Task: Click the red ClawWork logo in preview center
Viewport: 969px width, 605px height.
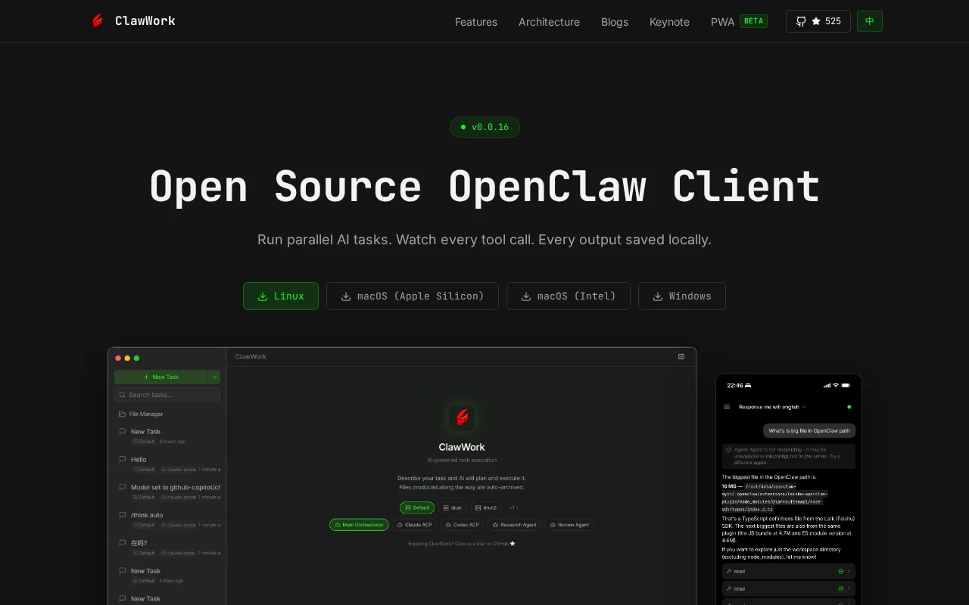Action: coord(462,417)
